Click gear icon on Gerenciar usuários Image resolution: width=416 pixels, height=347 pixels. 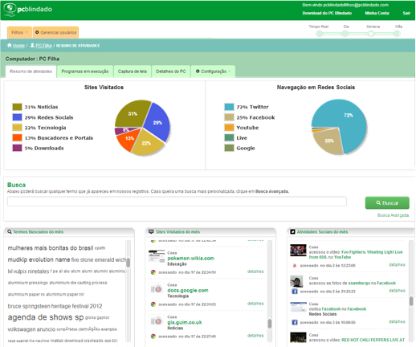click(37, 32)
